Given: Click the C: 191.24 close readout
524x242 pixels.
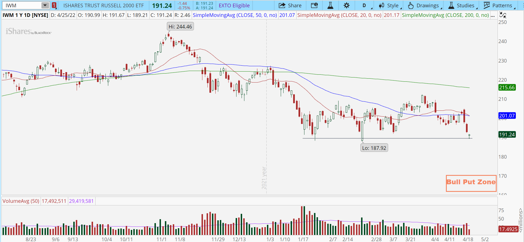Looking at the screenshot, I should click(x=161, y=15).
